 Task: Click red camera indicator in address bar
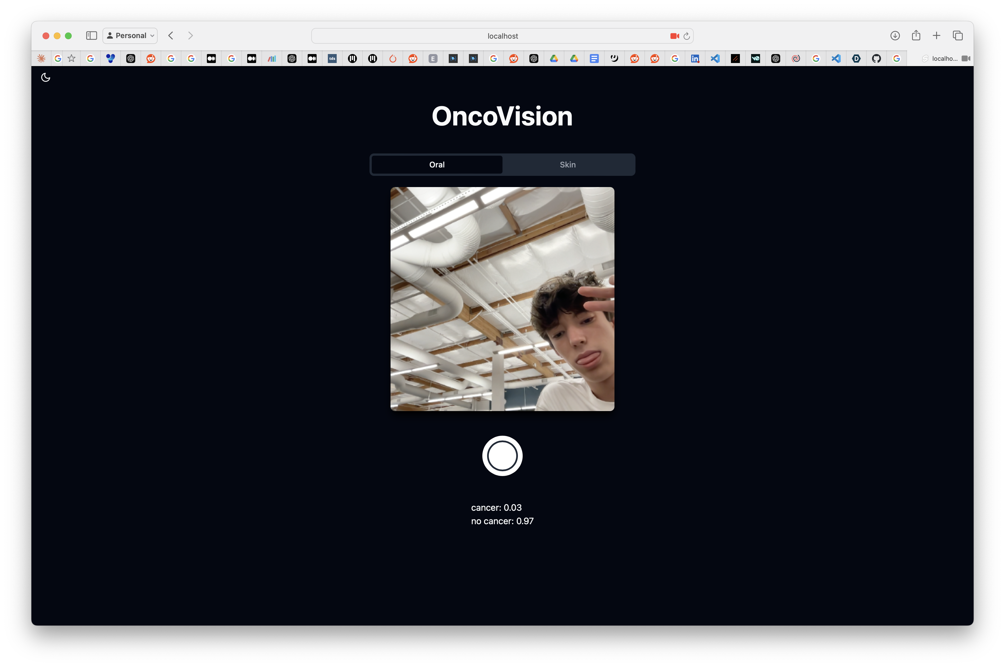tap(674, 36)
